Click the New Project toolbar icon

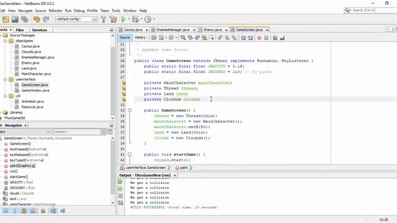click(x=6, y=19)
